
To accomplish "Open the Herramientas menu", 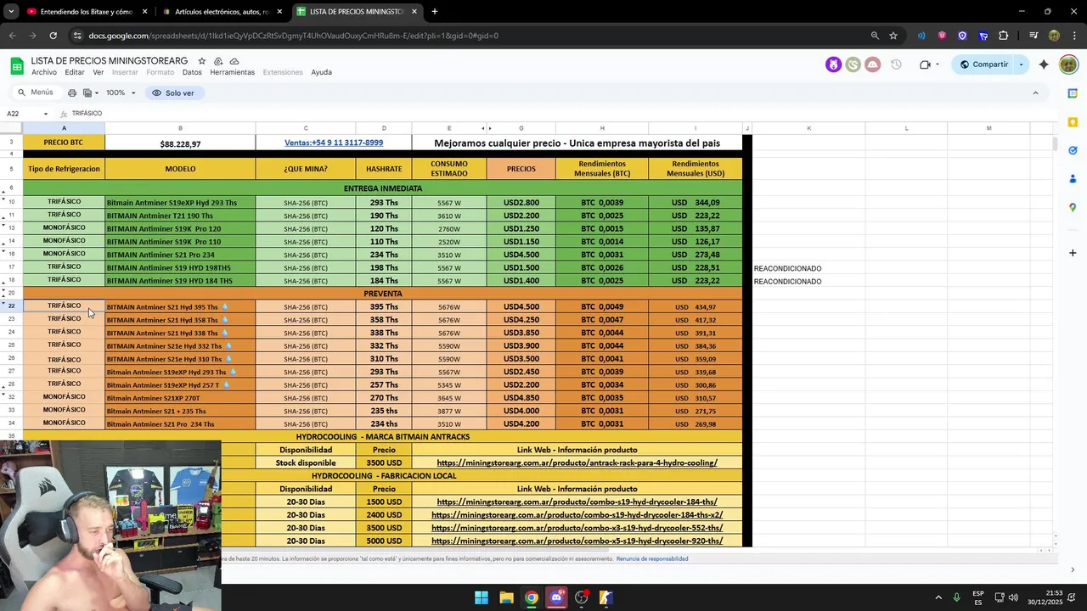I will 232,72.
